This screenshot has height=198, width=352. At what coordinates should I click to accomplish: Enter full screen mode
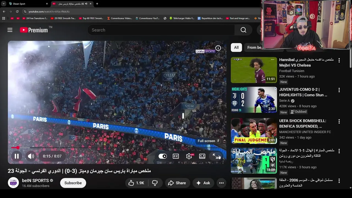tap(215, 156)
